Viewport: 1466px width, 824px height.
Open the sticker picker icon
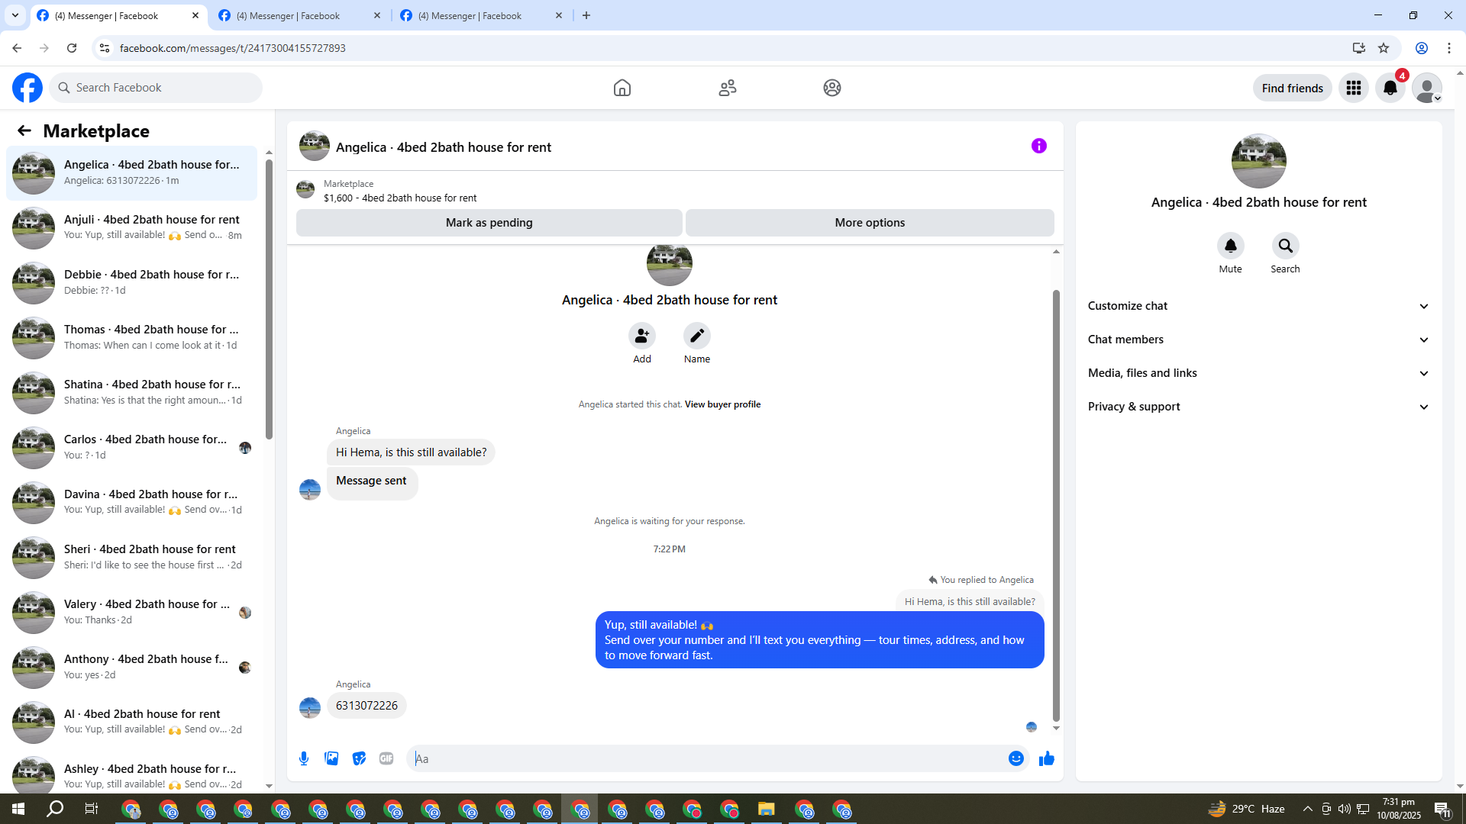point(359,758)
